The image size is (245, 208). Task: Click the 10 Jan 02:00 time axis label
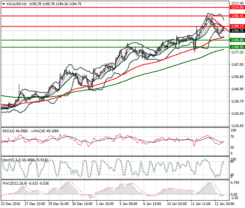(177, 204)
